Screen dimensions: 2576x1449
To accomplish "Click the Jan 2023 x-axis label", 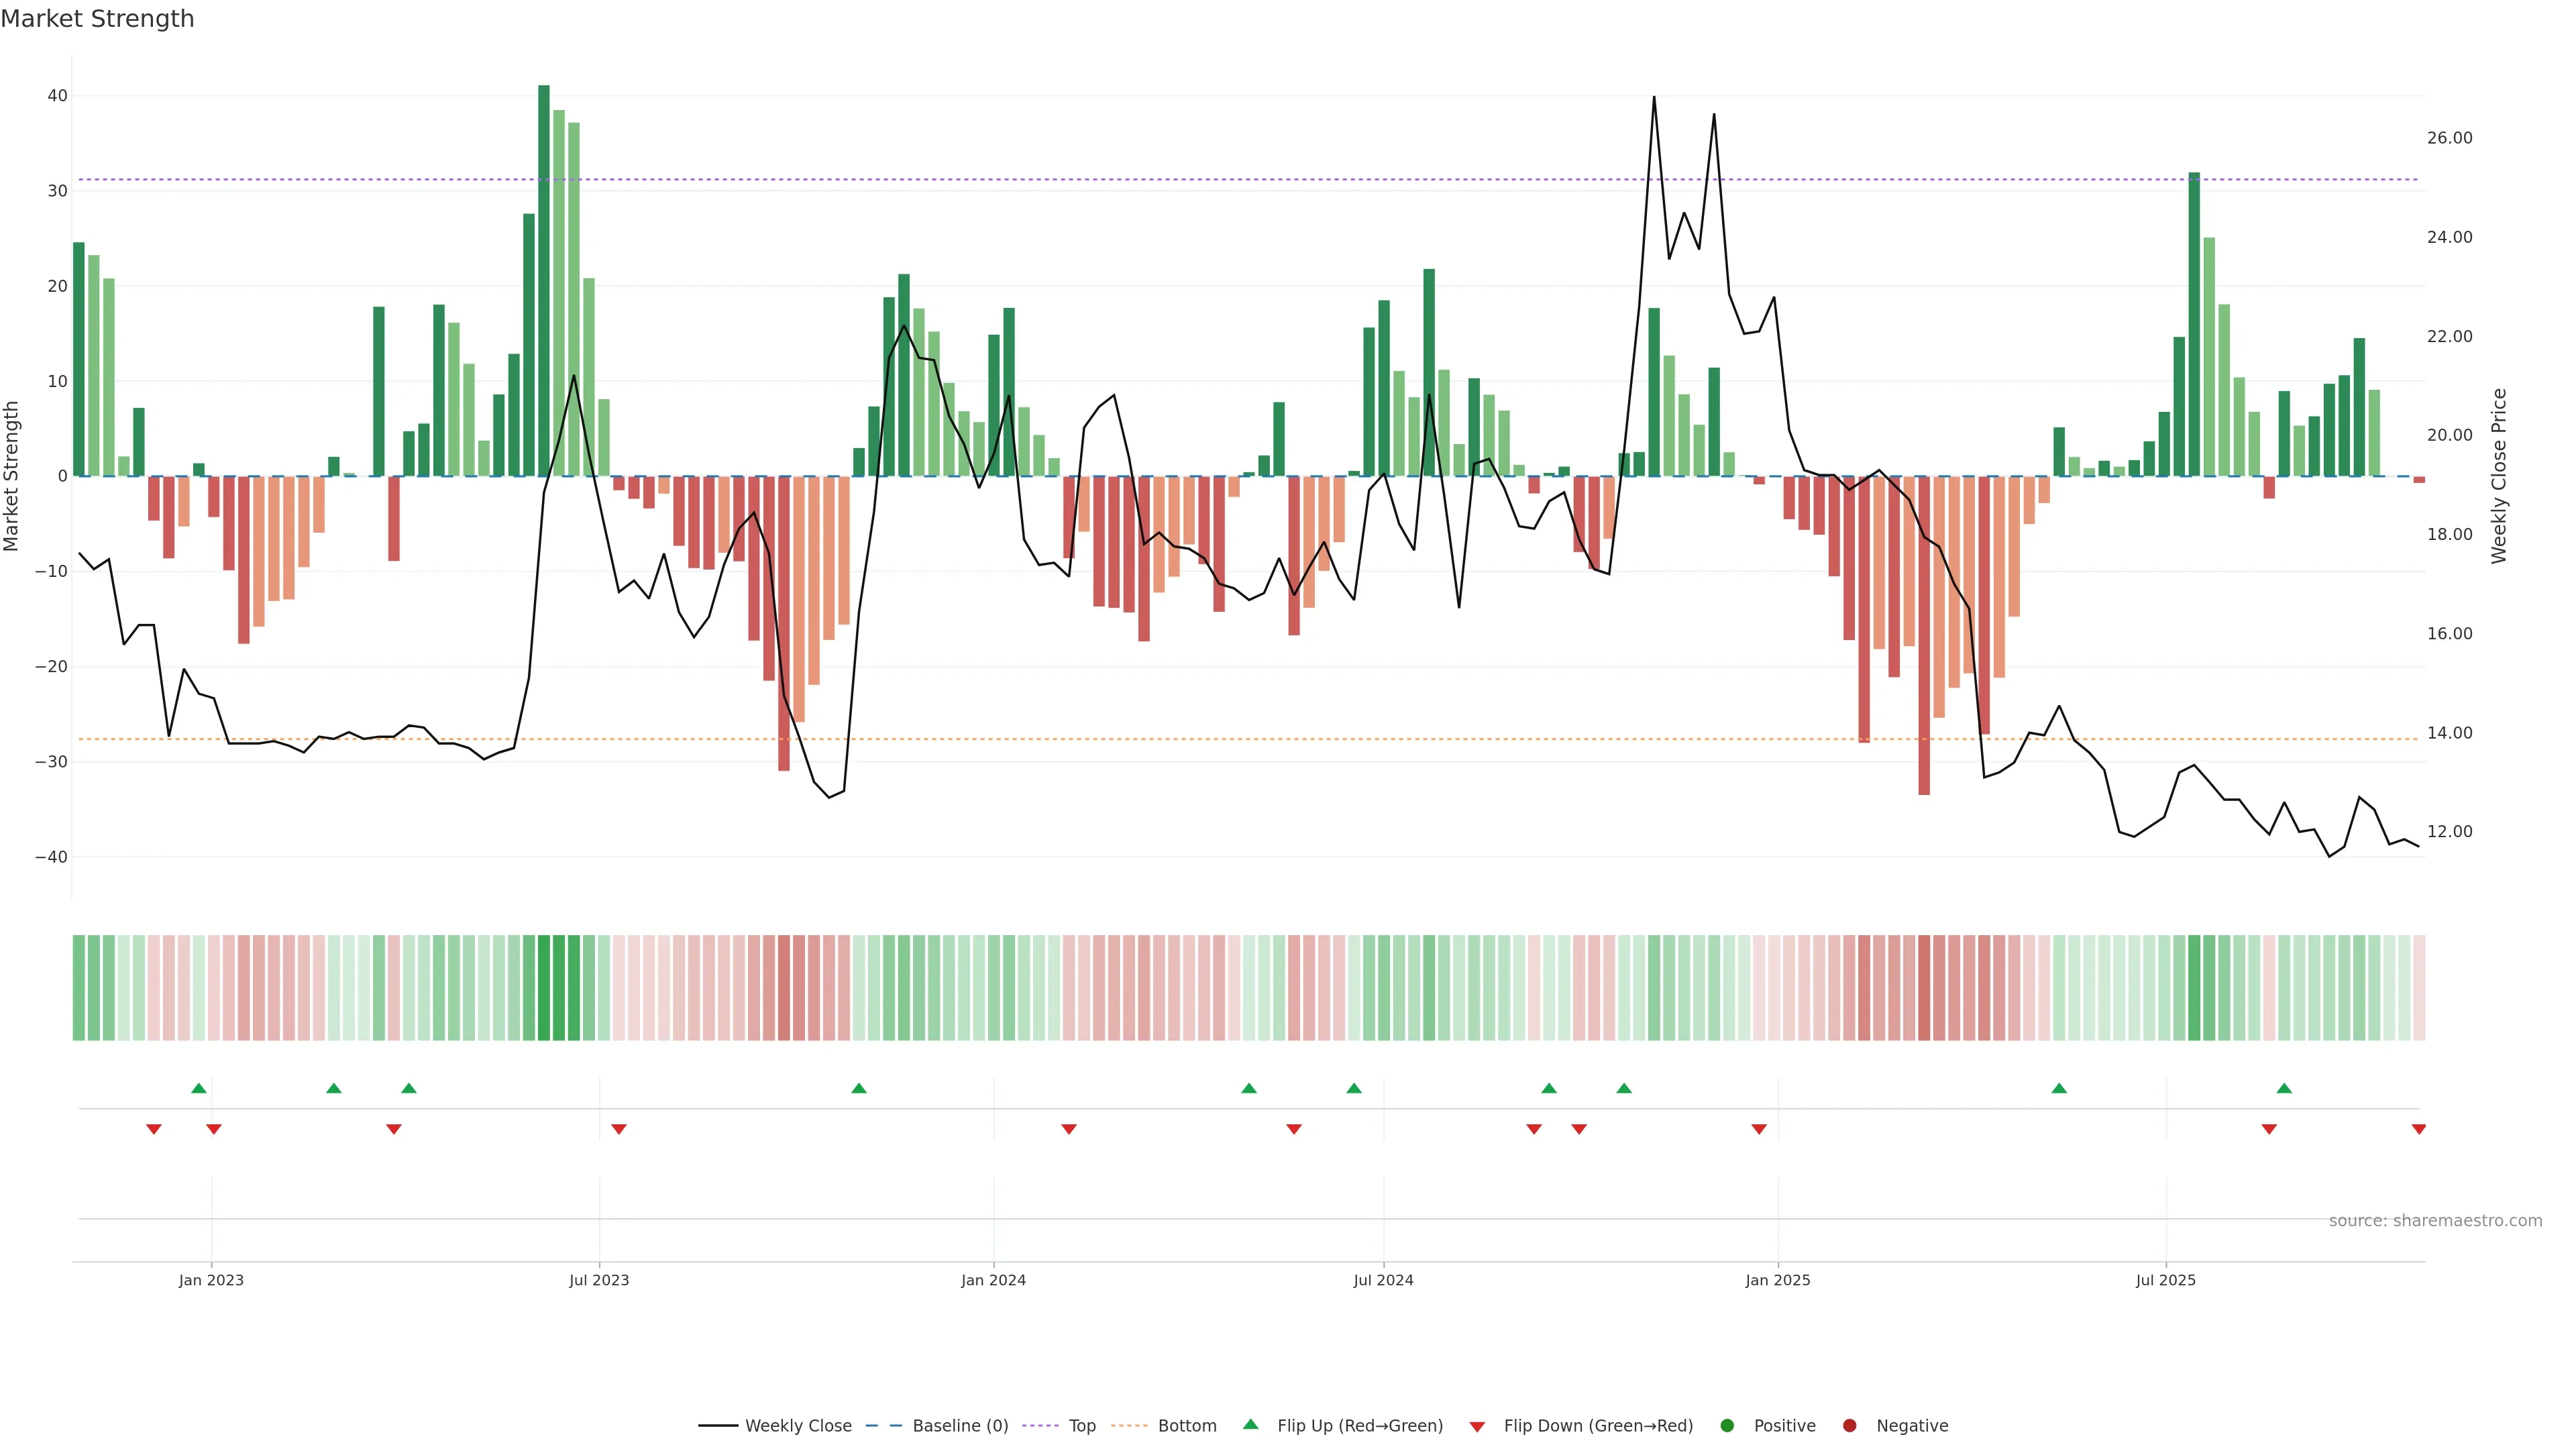I will pyautogui.click(x=211, y=1280).
